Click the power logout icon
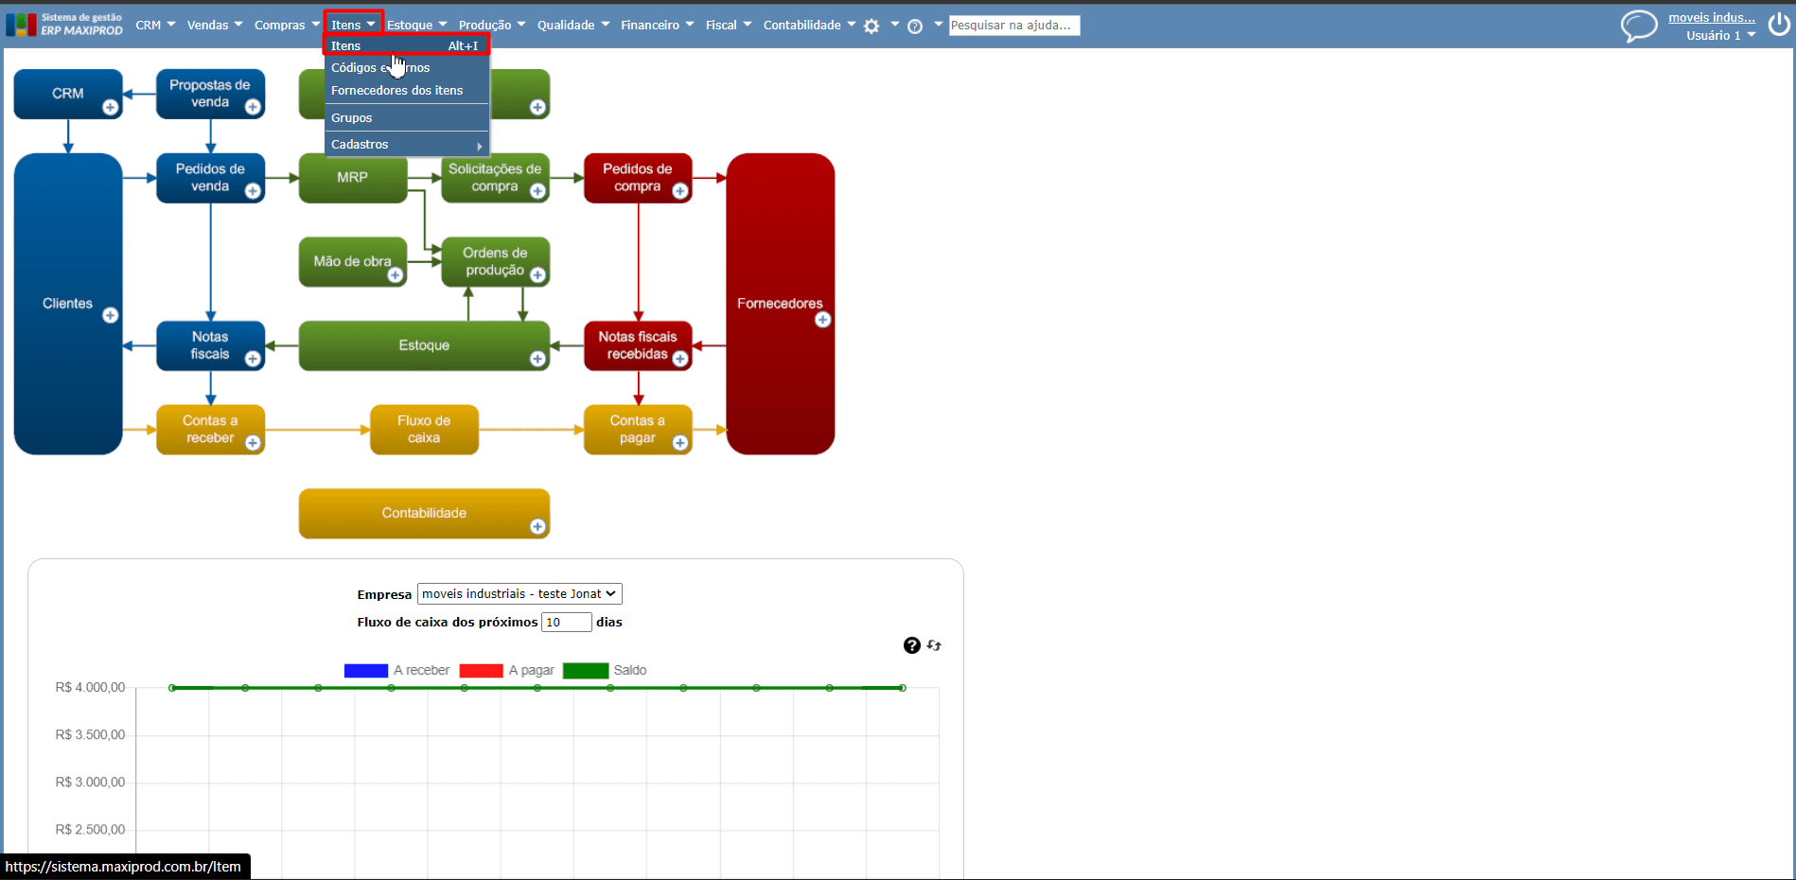The height and width of the screenshot is (880, 1796). click(x=1779, y=25)
